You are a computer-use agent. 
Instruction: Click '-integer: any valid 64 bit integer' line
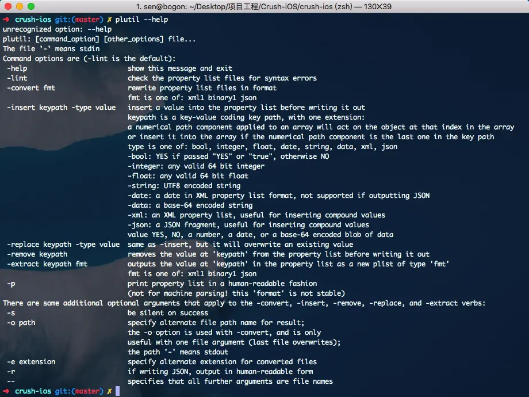point(196,166)
